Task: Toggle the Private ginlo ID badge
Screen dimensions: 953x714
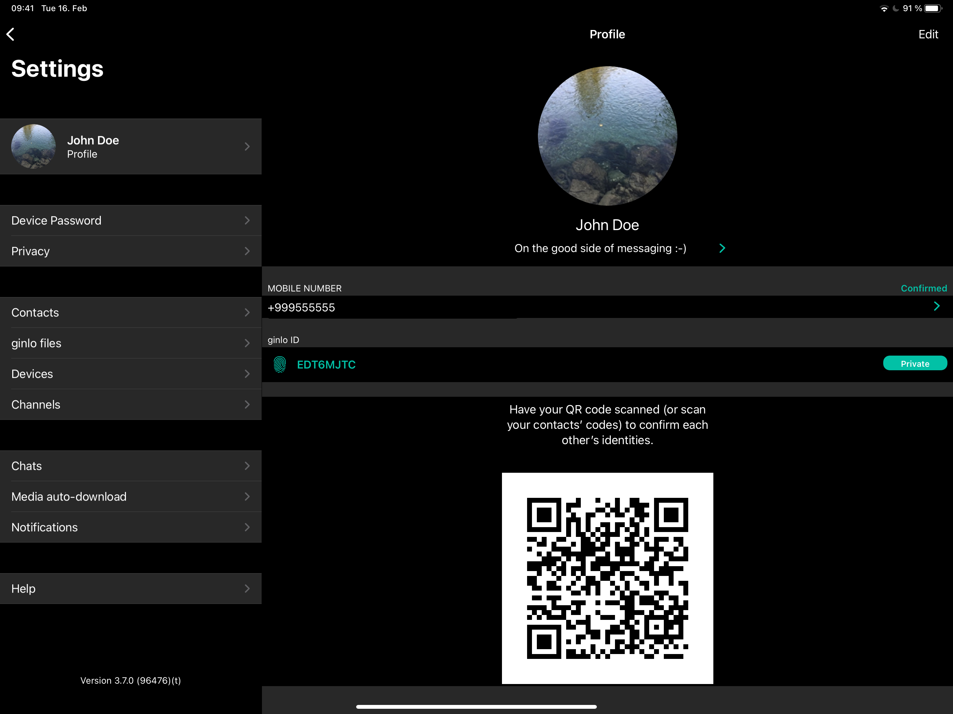Action: (915, 364)
